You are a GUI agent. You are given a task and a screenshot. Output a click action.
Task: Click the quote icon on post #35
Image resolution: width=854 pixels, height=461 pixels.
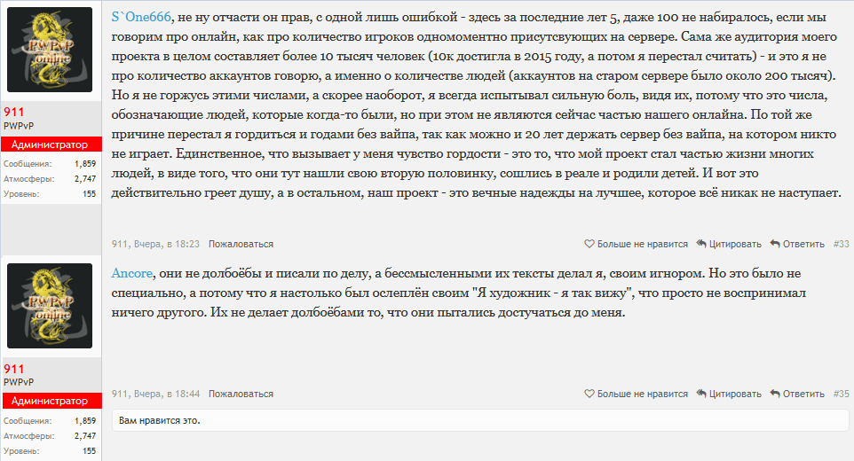coord(701,394)
